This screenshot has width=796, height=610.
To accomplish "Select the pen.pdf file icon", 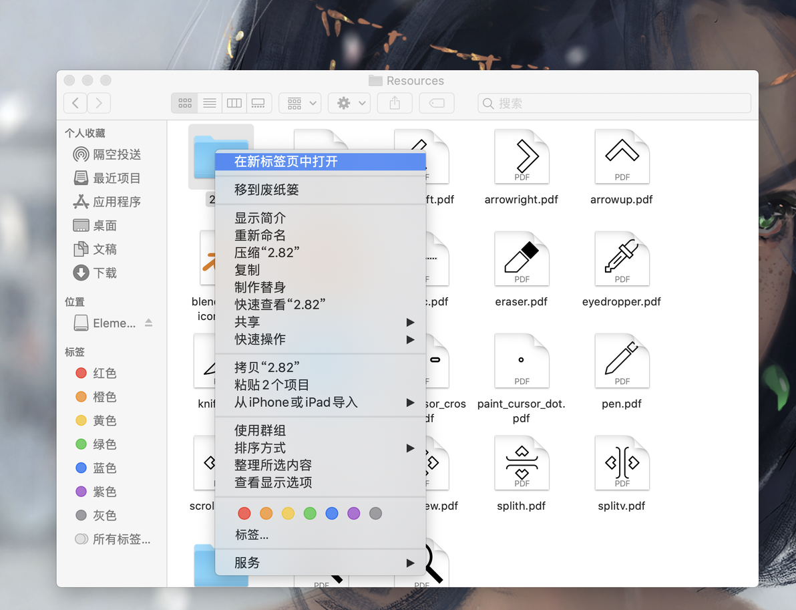I will coord(622,361).
